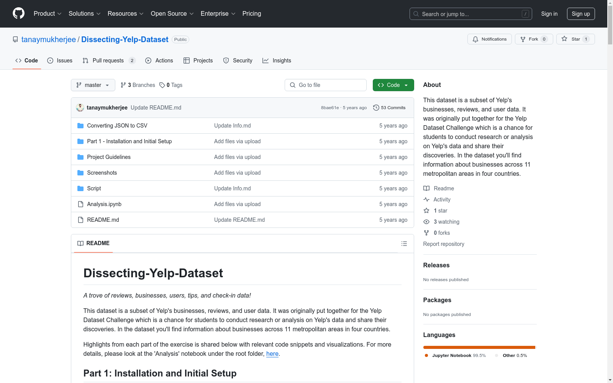
Task: Click the Sign up button
Action: point(581,14)
